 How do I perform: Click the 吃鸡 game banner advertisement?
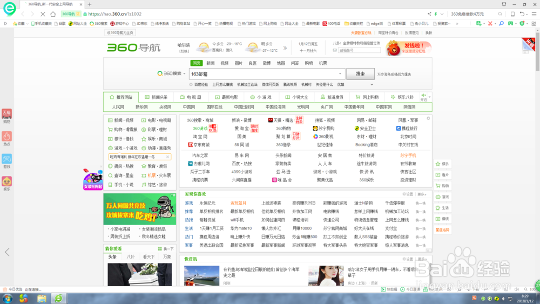coord(140,210)
